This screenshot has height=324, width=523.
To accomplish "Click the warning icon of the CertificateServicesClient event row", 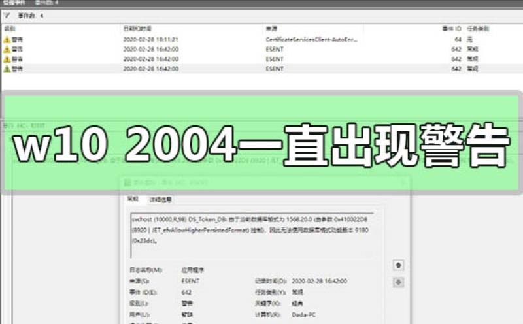I will 7,40.
